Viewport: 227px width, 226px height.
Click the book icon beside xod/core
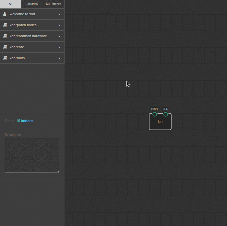(x=5, y=47)
